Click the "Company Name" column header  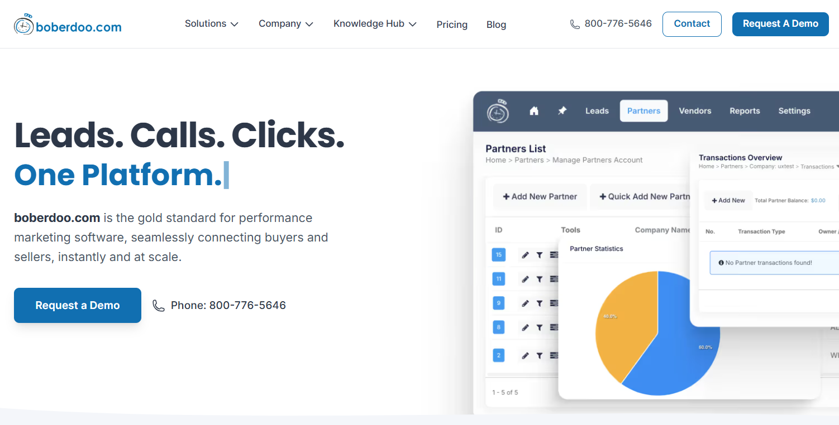point(663,230)
